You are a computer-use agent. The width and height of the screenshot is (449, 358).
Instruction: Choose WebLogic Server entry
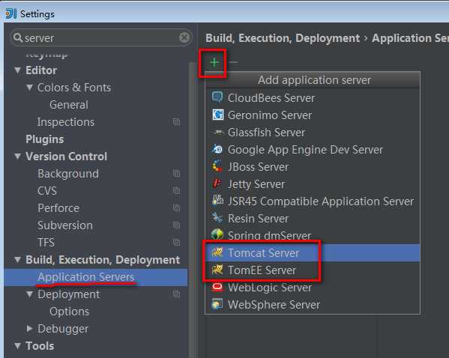[313, 287]
